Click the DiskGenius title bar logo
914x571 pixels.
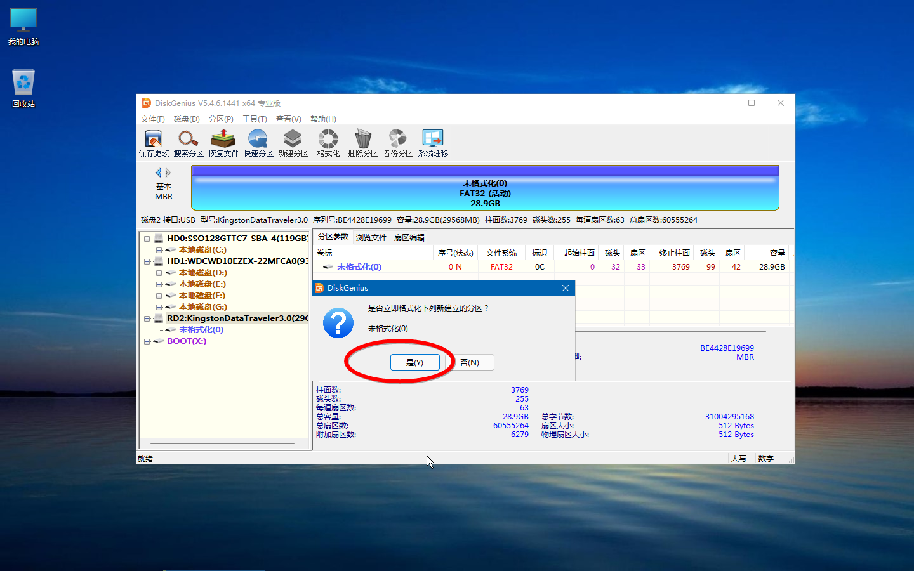pos(147,103)
